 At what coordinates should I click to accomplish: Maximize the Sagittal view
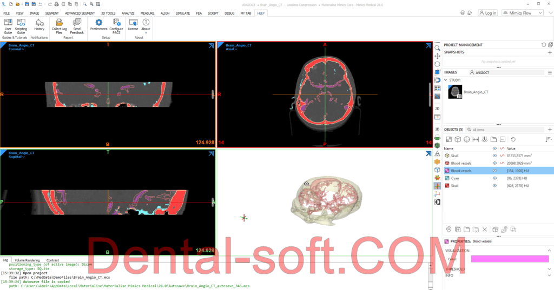click(x=211, y=153)
